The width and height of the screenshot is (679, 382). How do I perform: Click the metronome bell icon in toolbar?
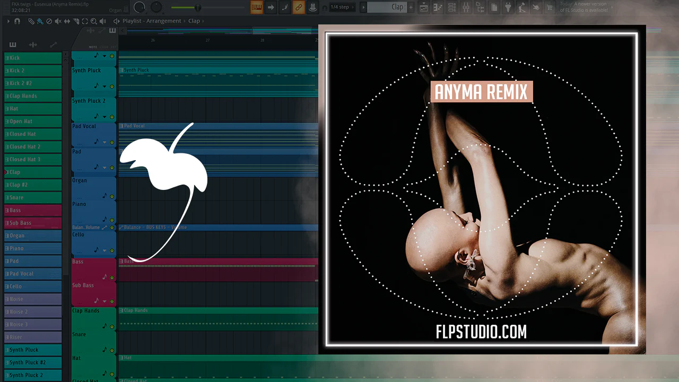click(312, 7)
